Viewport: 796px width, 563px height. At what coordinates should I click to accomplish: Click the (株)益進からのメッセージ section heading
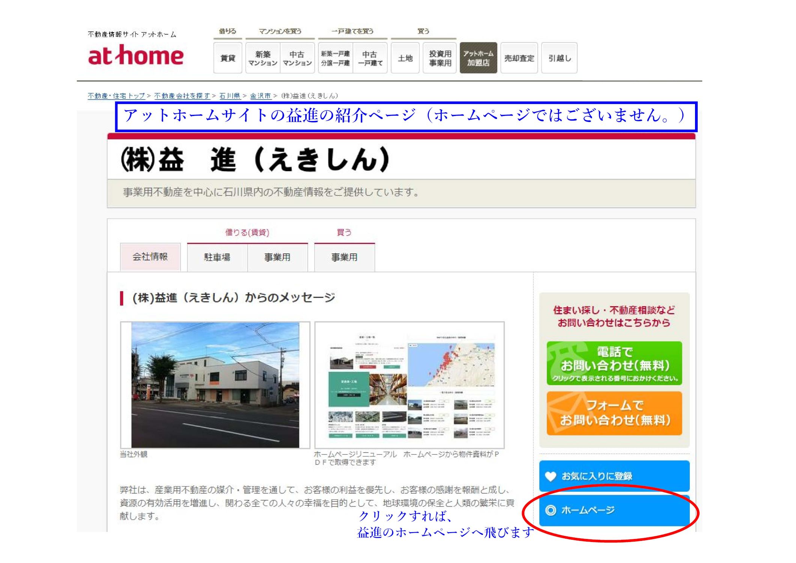[x=233, y=298]
